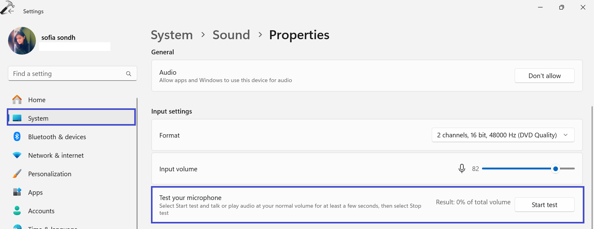Viewport: 594px width, 229px height.
Task: Navigate to System in breadcrumb
Action: click(x=172, y=35)
